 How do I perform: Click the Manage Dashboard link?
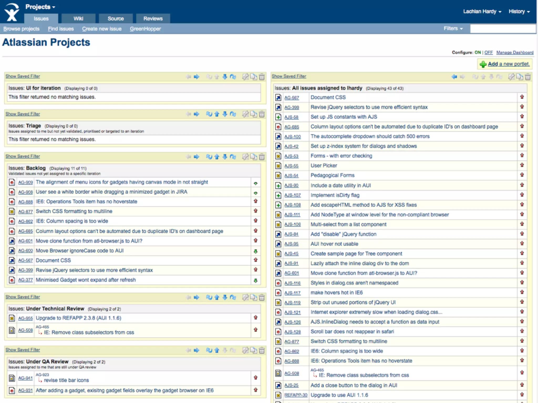click(515, 52)
